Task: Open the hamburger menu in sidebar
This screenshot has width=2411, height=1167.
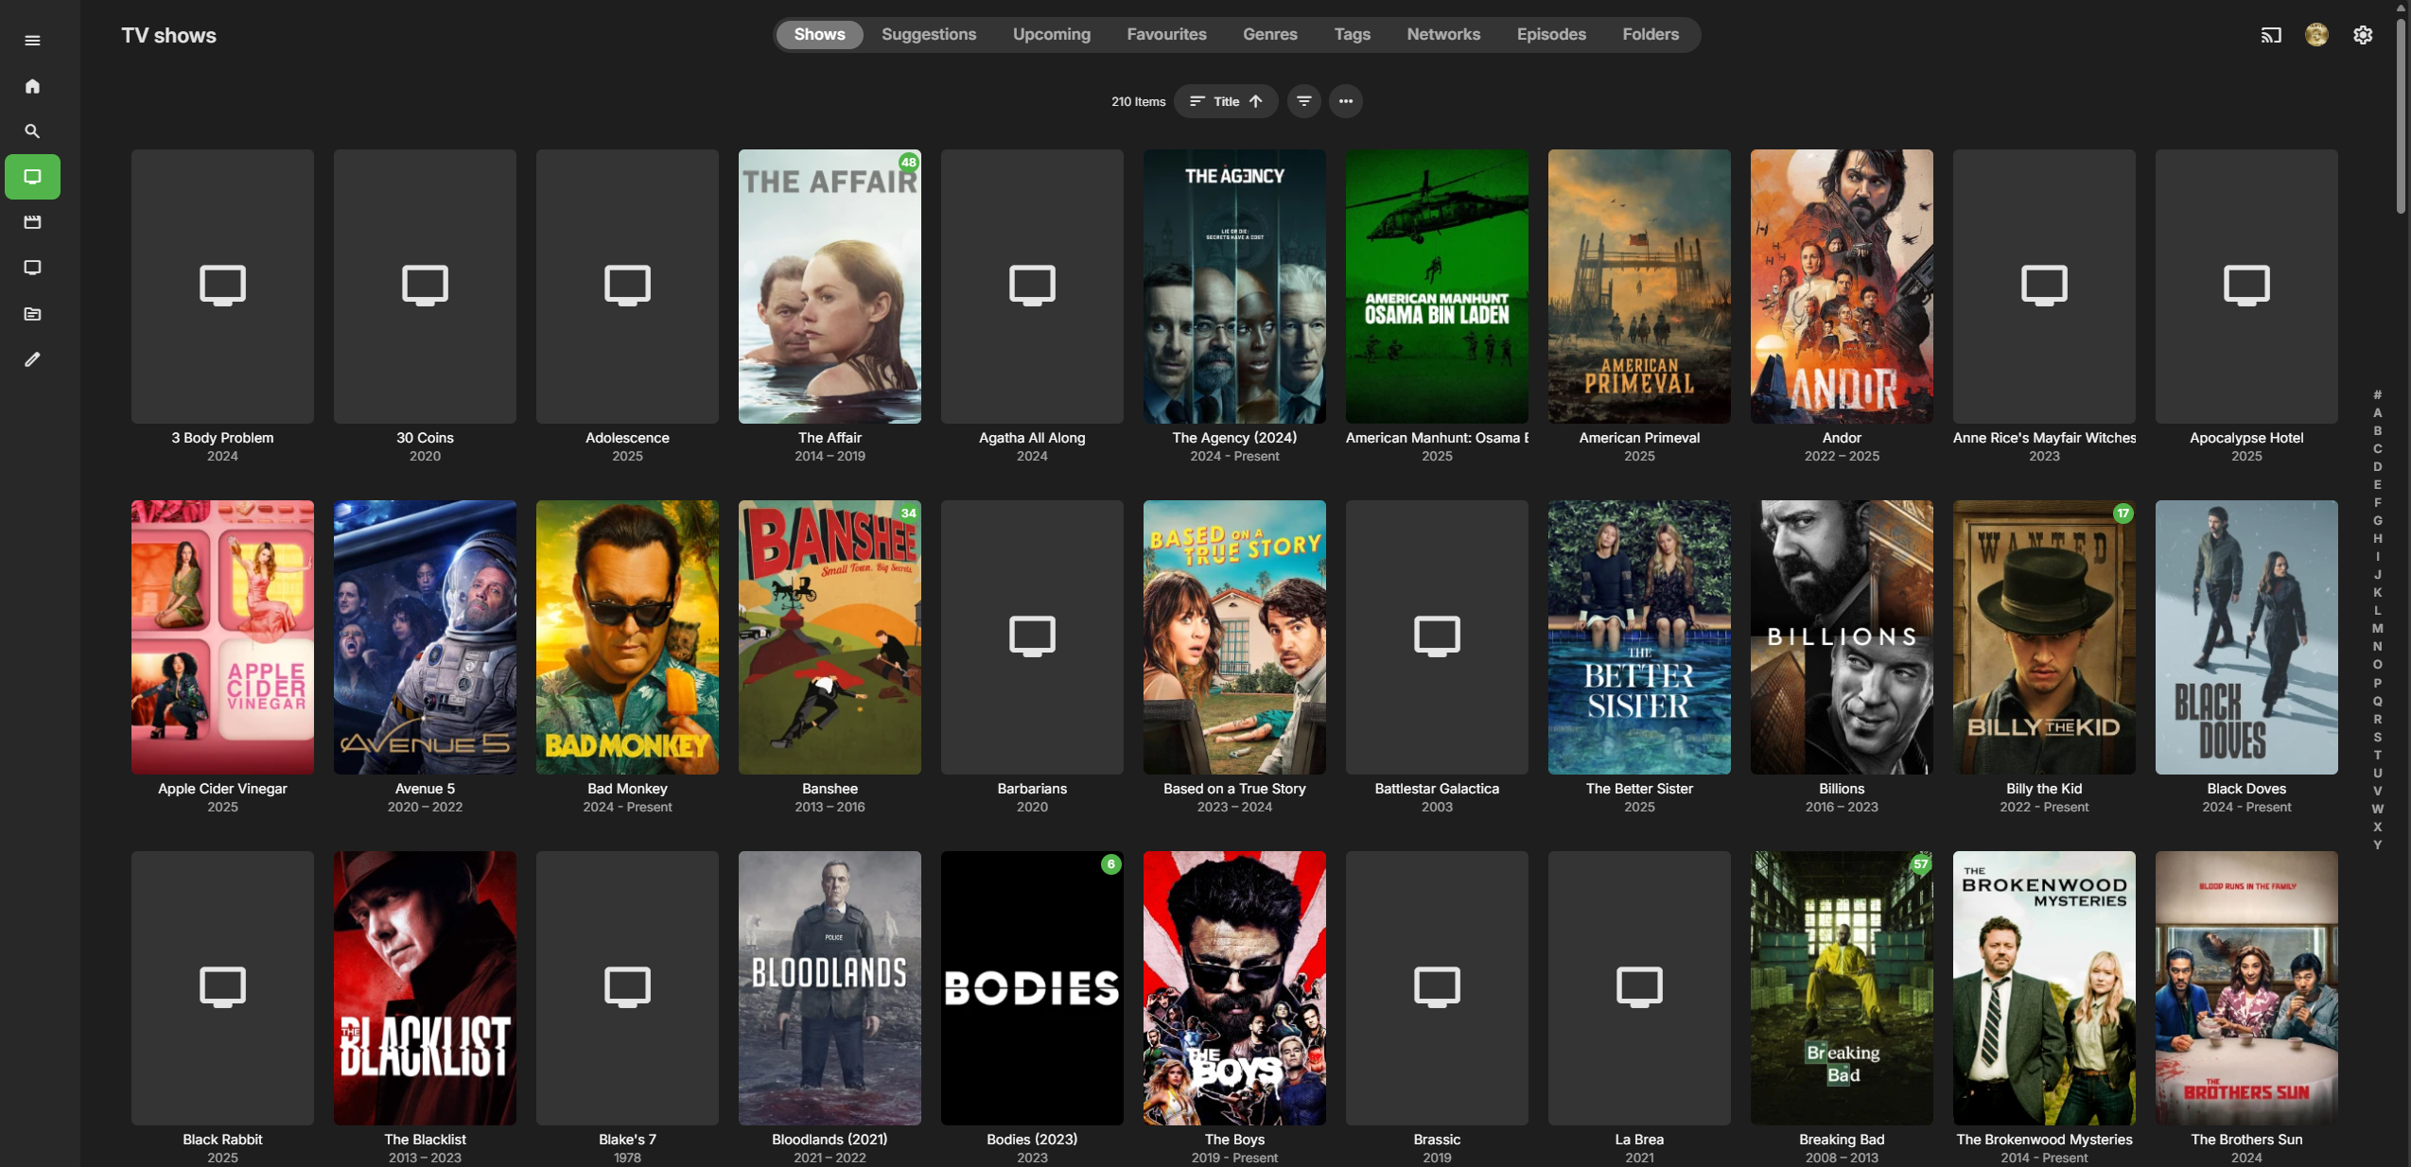Action: click(x=32, y=40)
